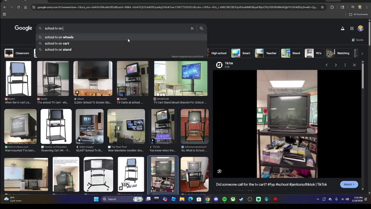Click 'Report inappropriate predictions' link
The height and width of the screenshot is (209, 371).
188,57
